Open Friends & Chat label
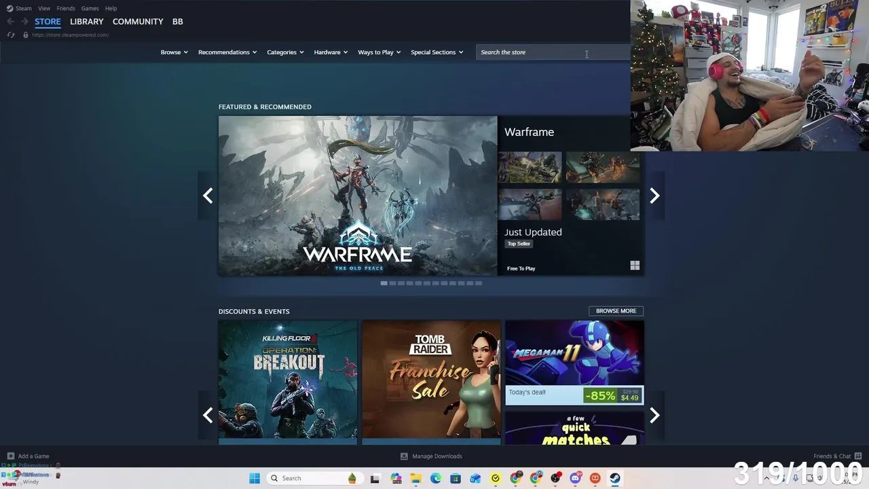This screenshot has height=489, width=869. (x=832, y=456)
